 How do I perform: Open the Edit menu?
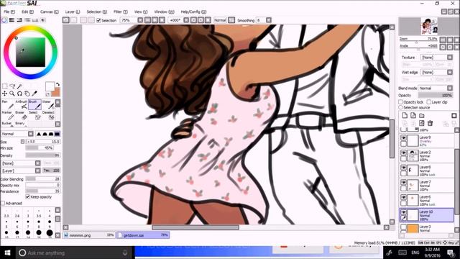[27, 12]
